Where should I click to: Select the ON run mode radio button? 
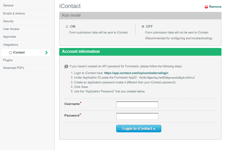[67, 26]
